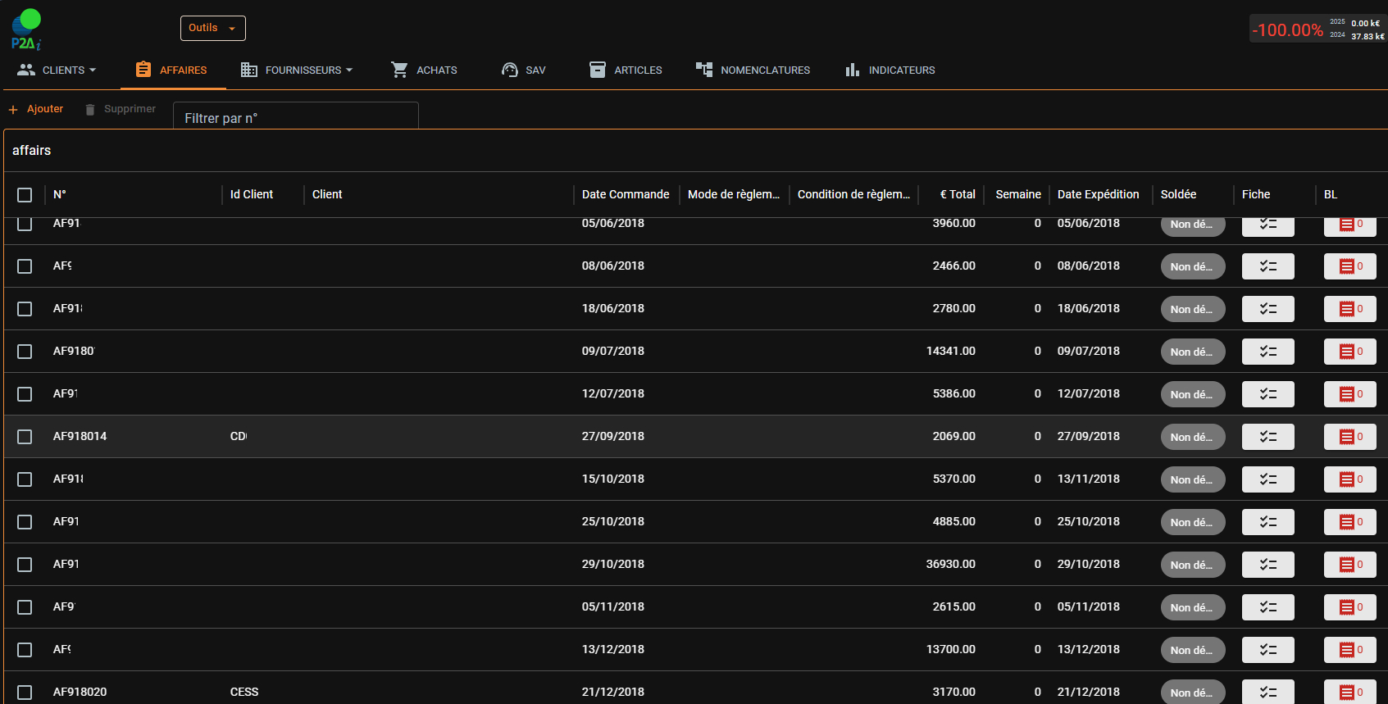Go to the SAV tab

(x=524, y=70)
